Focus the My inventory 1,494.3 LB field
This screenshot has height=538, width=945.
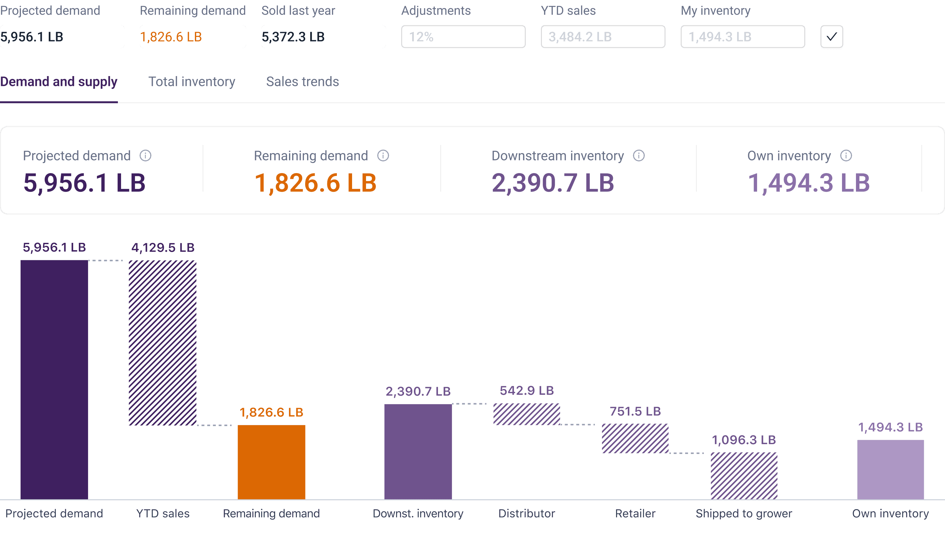[x=742, y=36]
